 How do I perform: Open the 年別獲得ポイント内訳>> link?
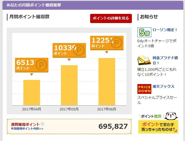pyautogui.click(x=27, y=129)
